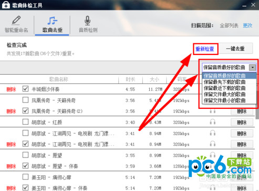Play 胡彦斌 - 红颜 via headphone icon

[213, 122]
